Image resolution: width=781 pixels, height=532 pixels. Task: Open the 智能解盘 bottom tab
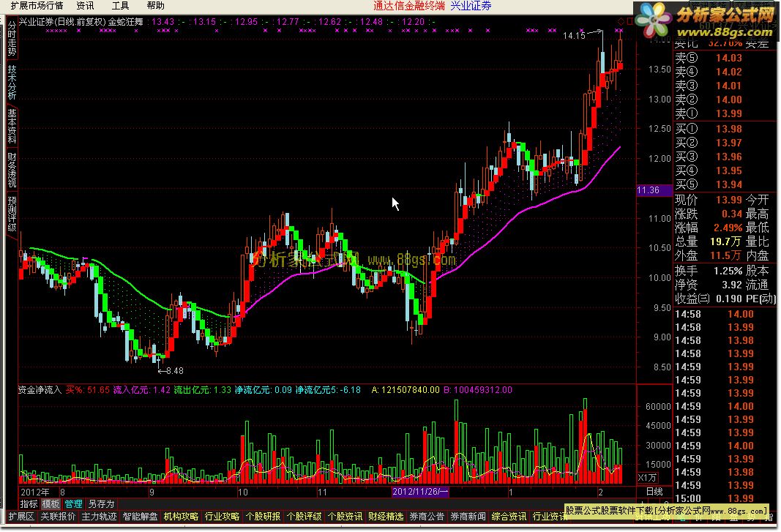[x=140, y=517]
